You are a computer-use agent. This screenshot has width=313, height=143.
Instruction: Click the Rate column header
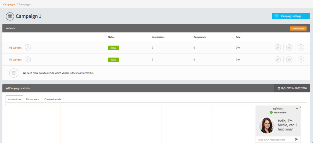(238, 37)
